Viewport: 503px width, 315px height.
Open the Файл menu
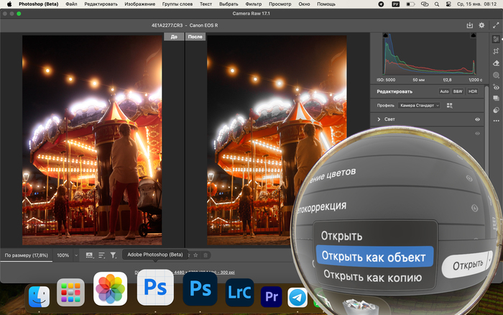pos(71,4)
